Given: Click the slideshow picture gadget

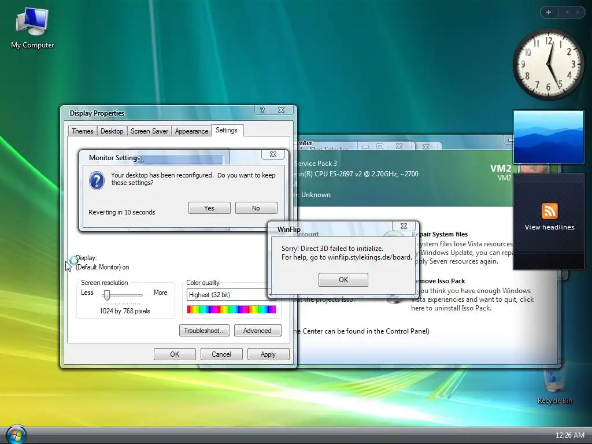Looking at the screenshot, I should tap(548, 137).
